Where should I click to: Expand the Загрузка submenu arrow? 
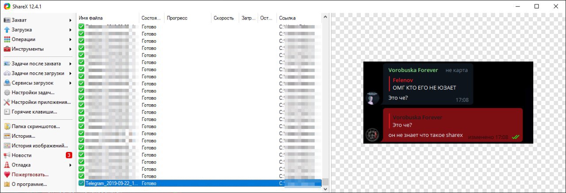[x=70, y=30]
